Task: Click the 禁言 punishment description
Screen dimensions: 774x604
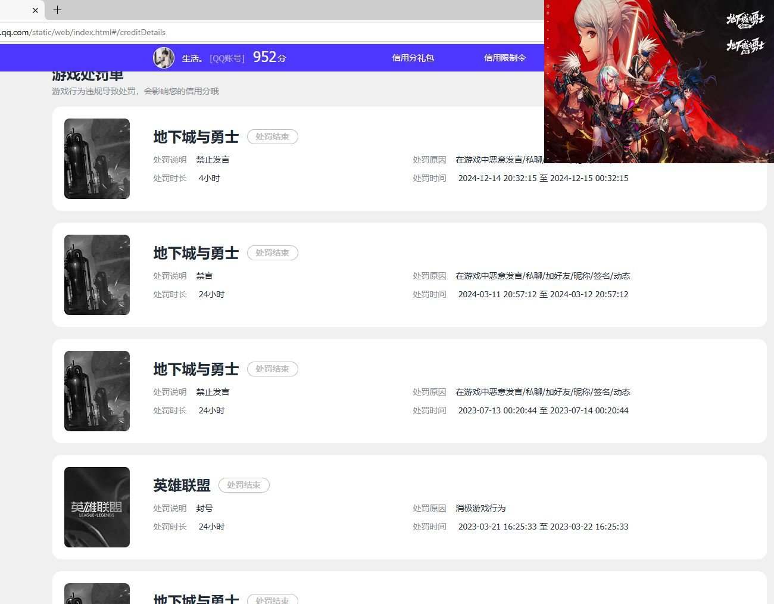Action: coord(204,276)
